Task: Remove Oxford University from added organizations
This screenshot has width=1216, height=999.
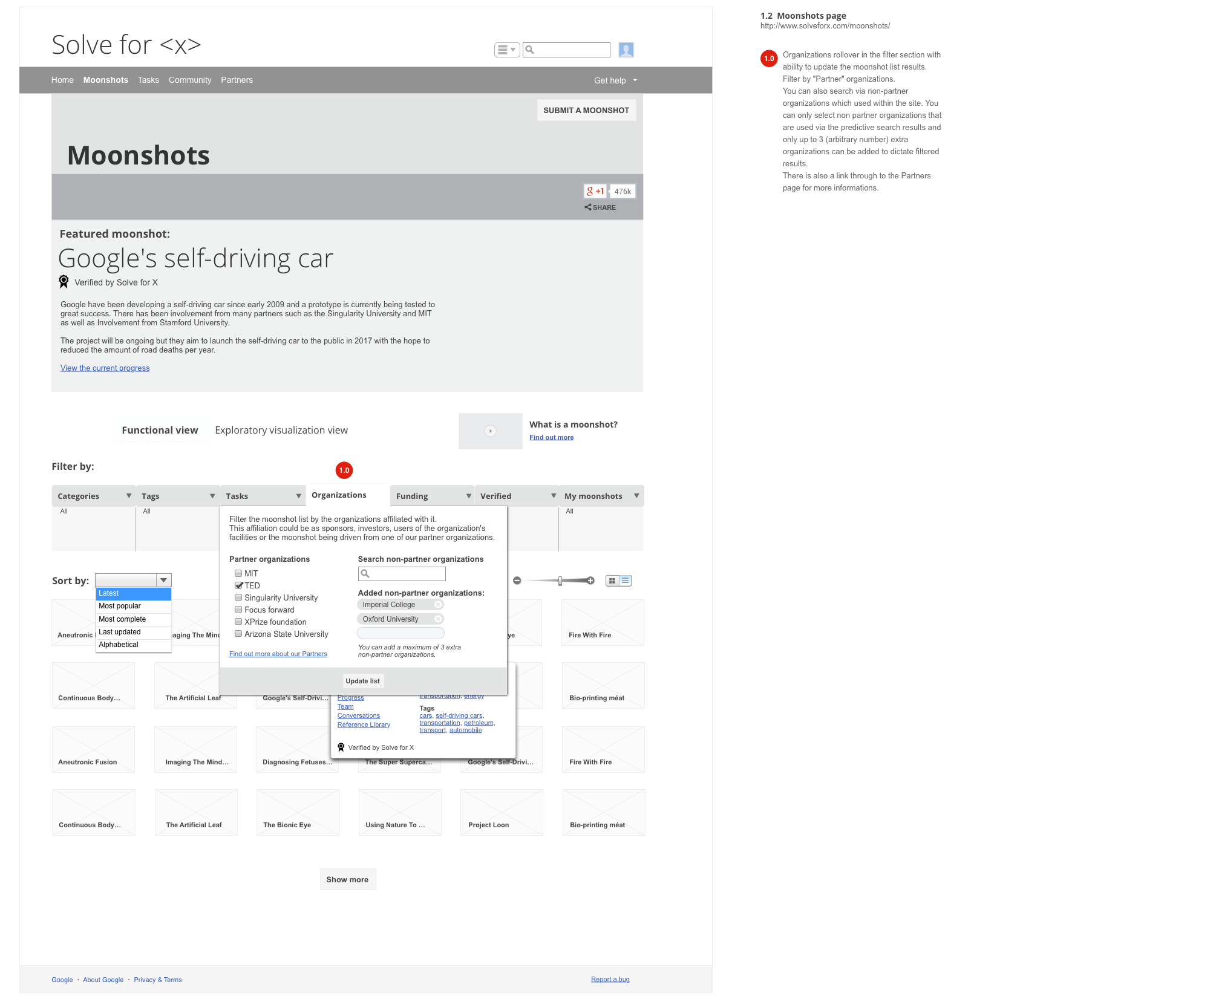Action: tap(438, 619)
